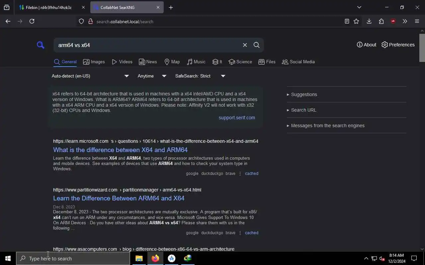Open File Explorer from the taskbar
Screen dimensions: 425x265
tap(139, 258)
